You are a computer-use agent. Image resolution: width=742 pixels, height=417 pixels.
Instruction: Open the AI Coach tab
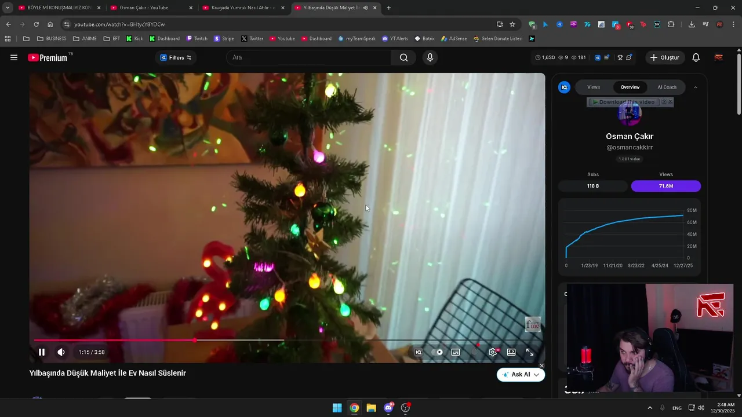667,87
